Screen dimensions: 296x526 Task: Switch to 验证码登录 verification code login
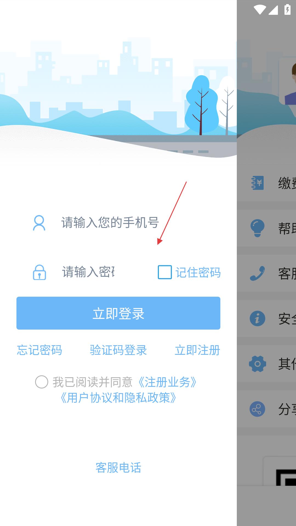coord(118,350)
